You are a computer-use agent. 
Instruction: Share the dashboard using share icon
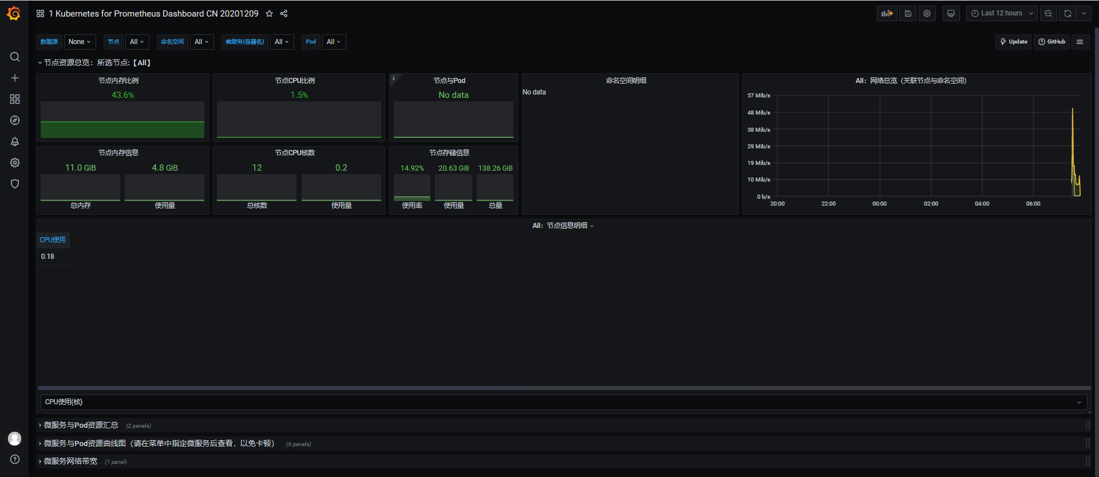[x=284, y=13]
